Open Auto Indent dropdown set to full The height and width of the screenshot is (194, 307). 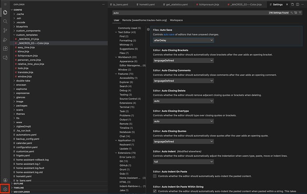(183, 162)
